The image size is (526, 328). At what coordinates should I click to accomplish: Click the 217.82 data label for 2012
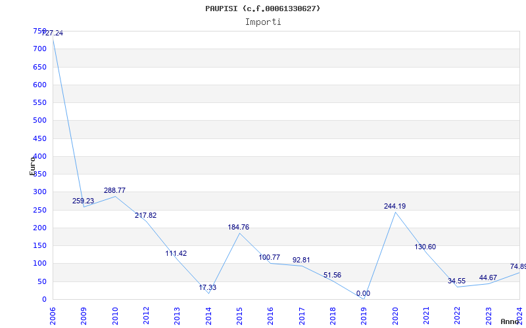click(x=145, y=215)
